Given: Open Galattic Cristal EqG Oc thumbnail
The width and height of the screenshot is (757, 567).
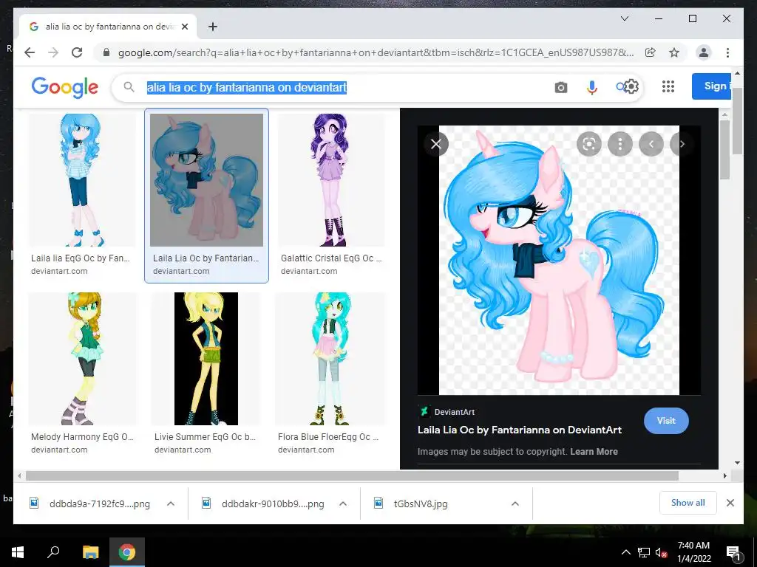Looking at the screenshot, I should point(331,180).
